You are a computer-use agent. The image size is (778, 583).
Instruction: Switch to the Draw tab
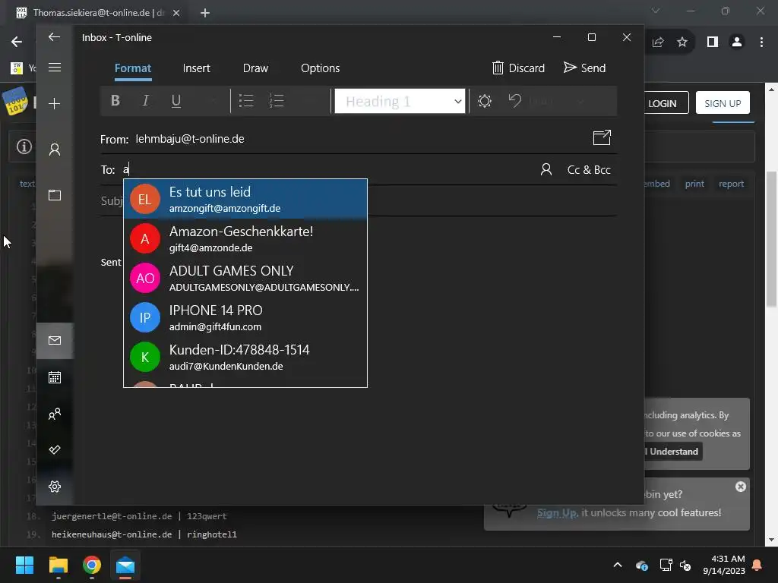(x=255, y=68)
